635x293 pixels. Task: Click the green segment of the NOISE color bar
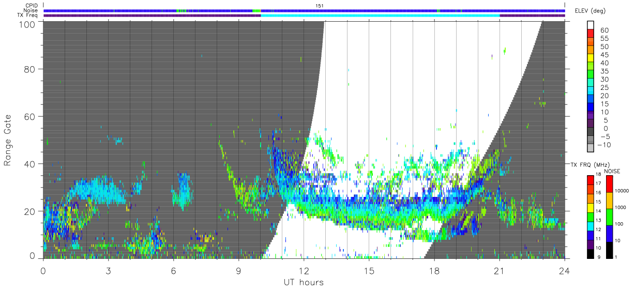click(x=609, y=217)
